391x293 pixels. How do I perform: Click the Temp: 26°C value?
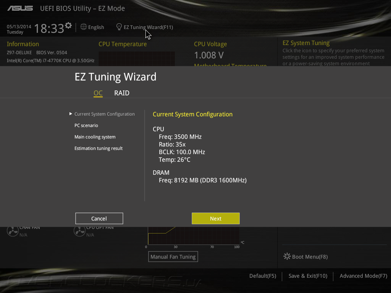click(x=174, y=160)
